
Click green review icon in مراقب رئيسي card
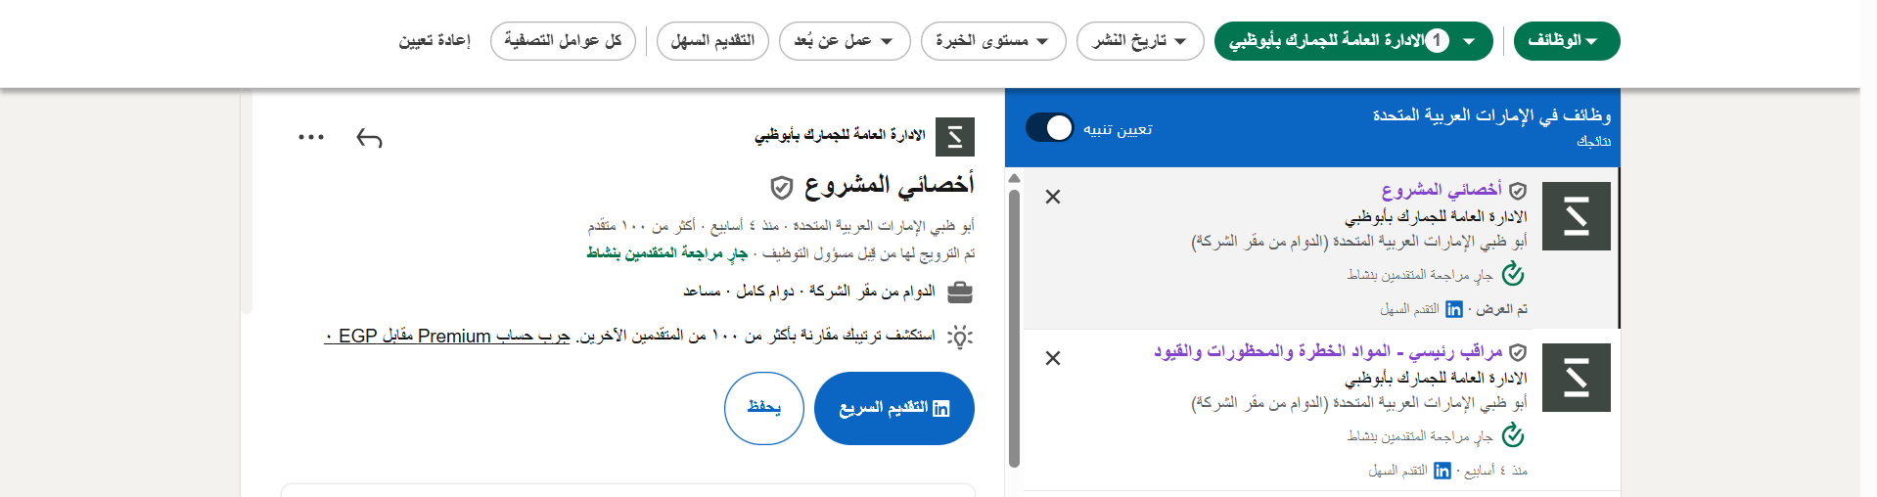pos(1514,435)
